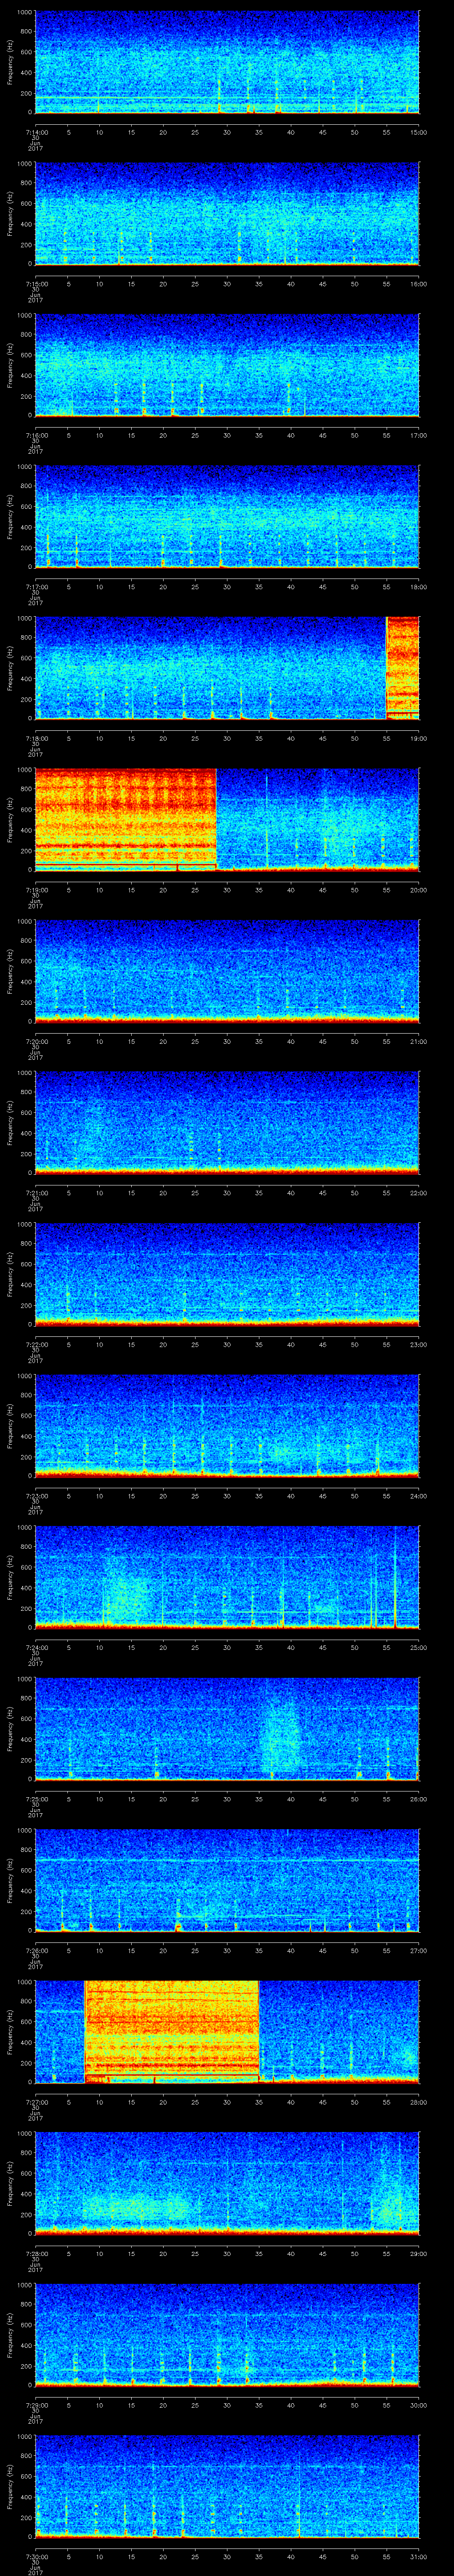Click the spectrogram starting at 7:24:00
Image resolution: width=454 pixels, height=2576 pixels.
coord(227,1576)
